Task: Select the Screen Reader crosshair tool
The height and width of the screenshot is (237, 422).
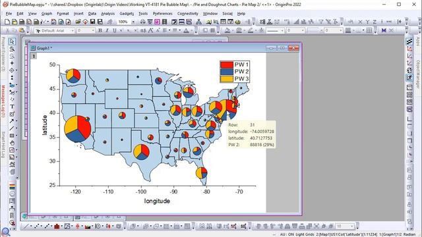Action: click(x=12, y=63)
